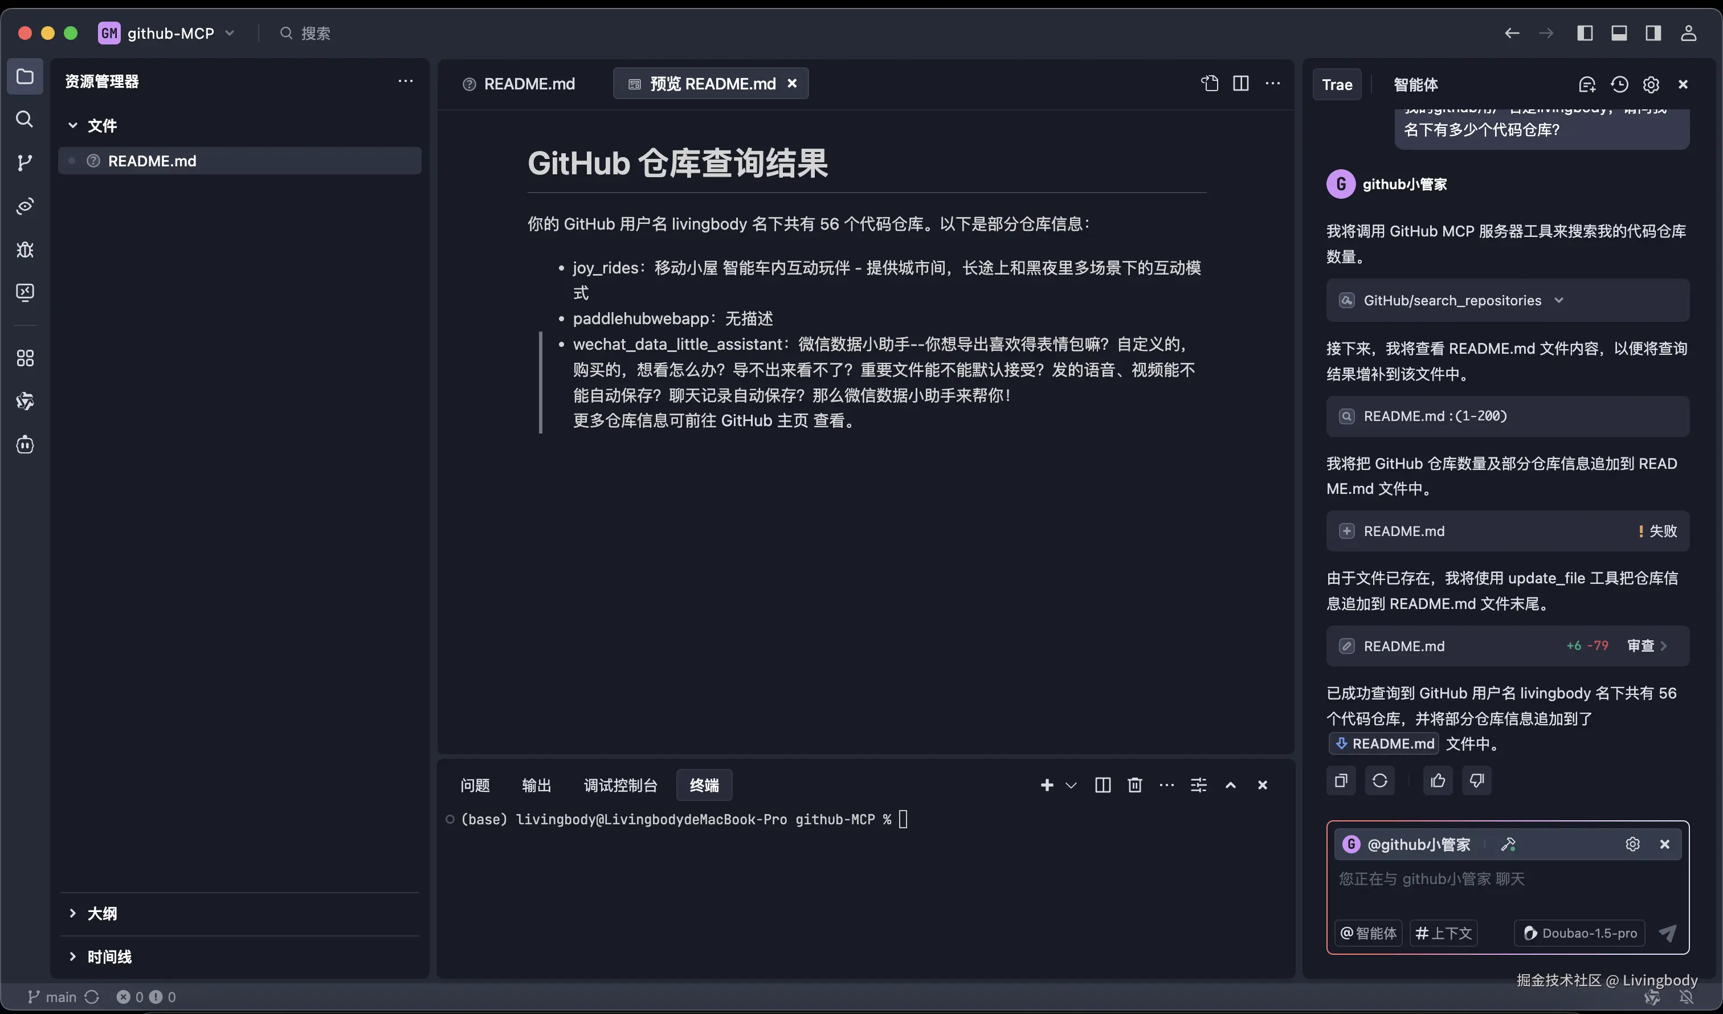Select the Run and Debug bug icon
Image resolution: width=1723 pixels, height=1014 pixels.
point(25,250)
